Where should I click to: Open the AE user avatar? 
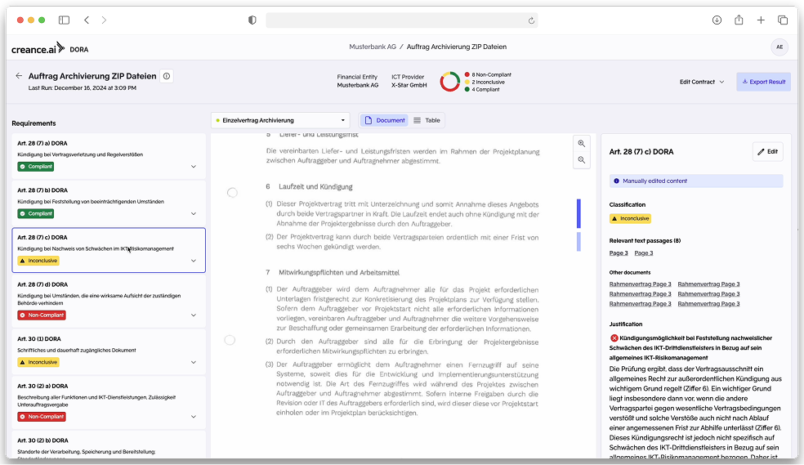coord(779,47)
